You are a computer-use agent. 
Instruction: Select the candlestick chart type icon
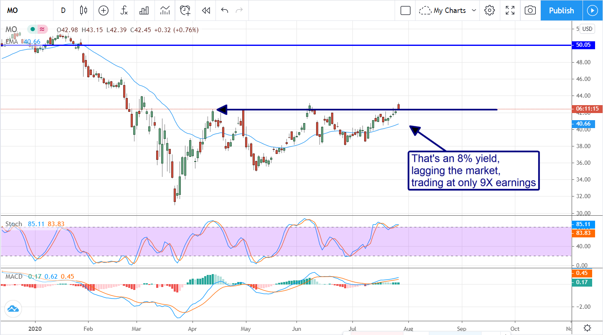coord(83,10)
